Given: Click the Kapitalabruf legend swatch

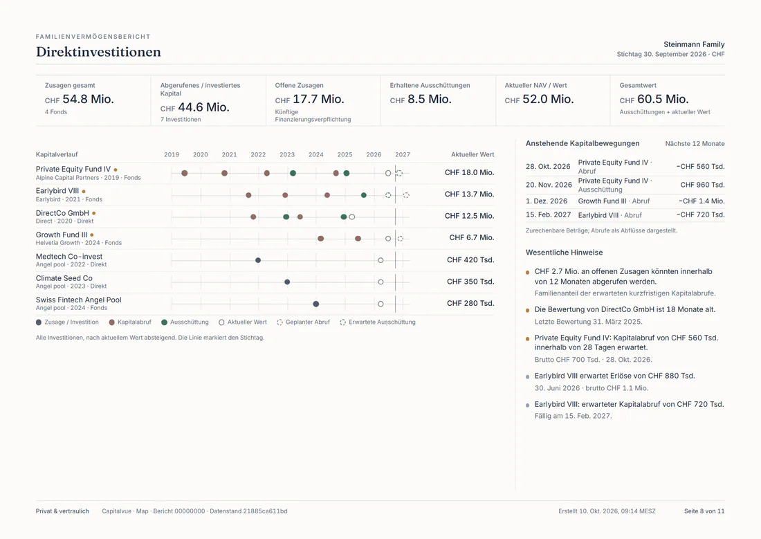Looking at the screenshot, I should click(112, 322).
